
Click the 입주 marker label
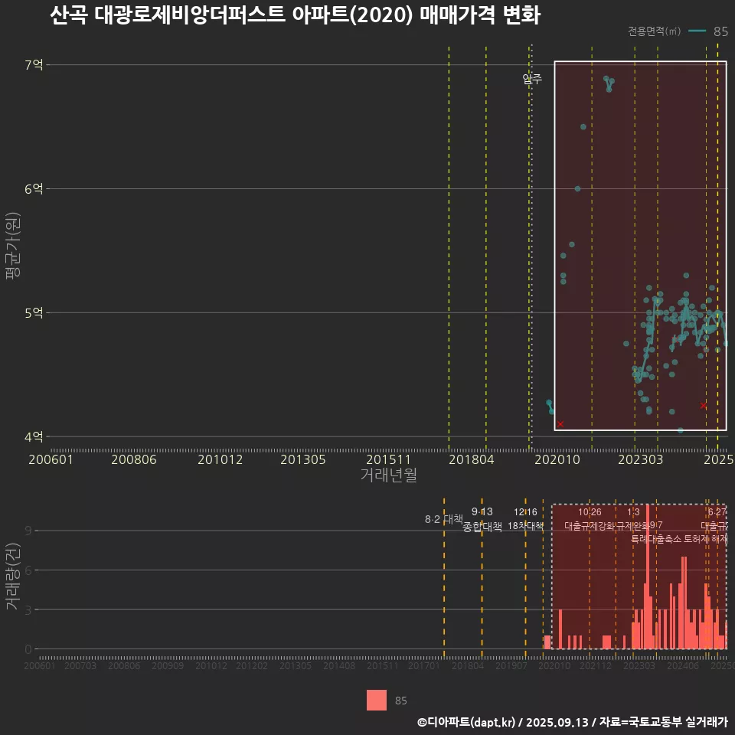532,79
